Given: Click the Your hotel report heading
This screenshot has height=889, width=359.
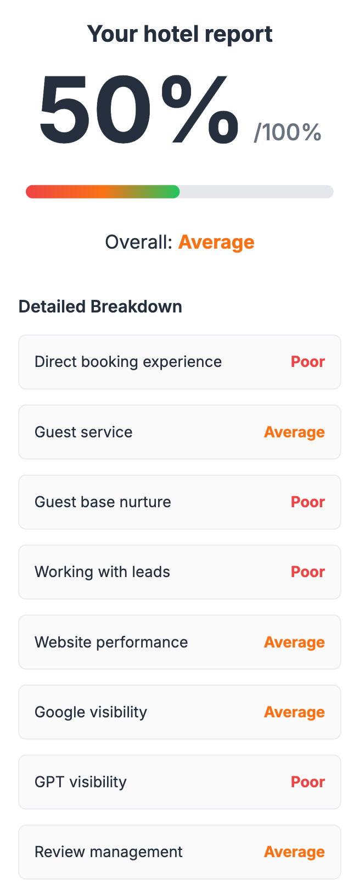Looking at the screenshot, I should pos(179,33).
